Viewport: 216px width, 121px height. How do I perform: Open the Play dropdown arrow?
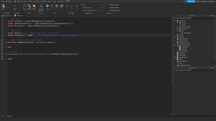48,10
